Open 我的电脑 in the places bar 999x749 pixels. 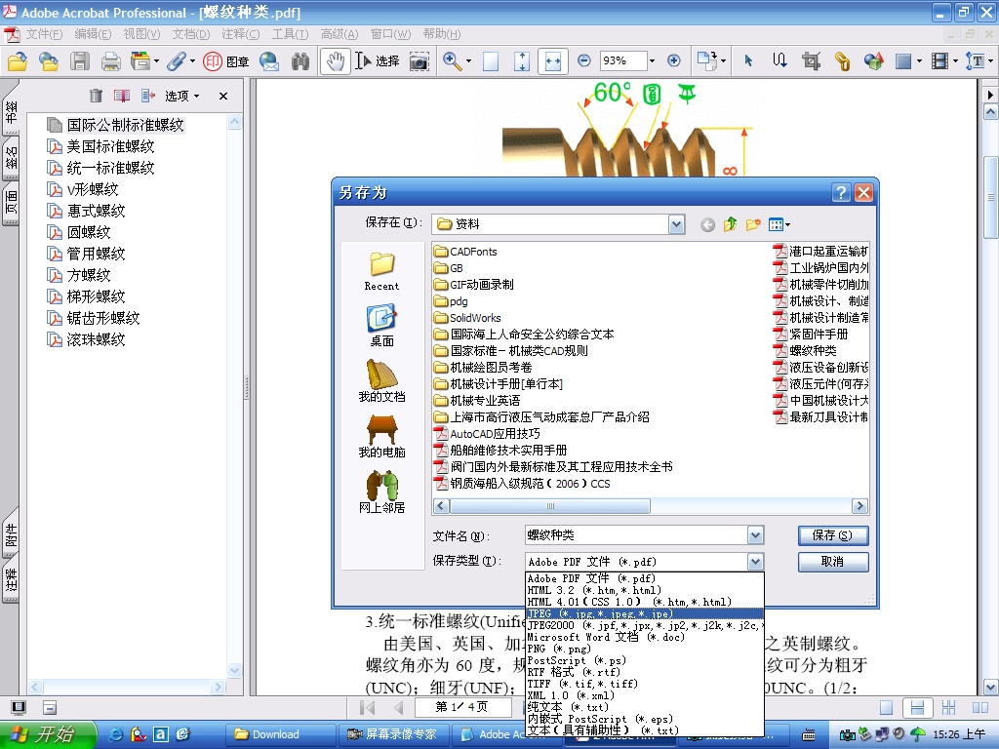pos(381,436)
